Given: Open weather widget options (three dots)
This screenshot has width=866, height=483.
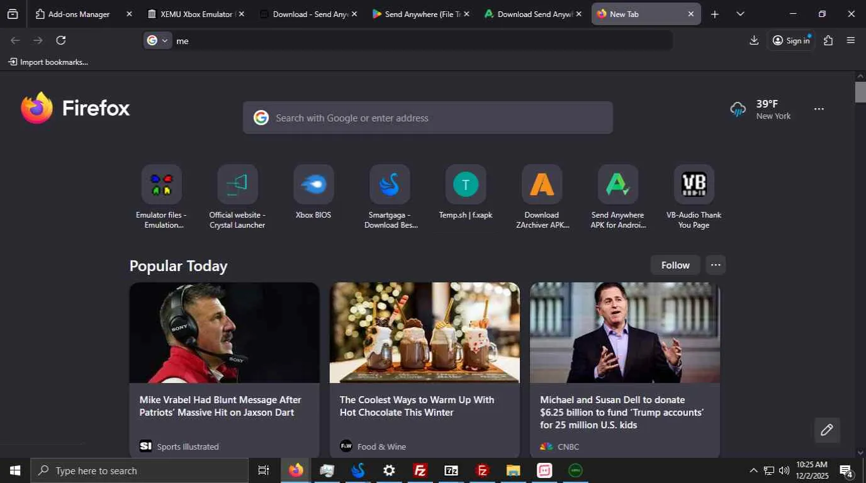Looking at the screenshot, I should point(819,109).
